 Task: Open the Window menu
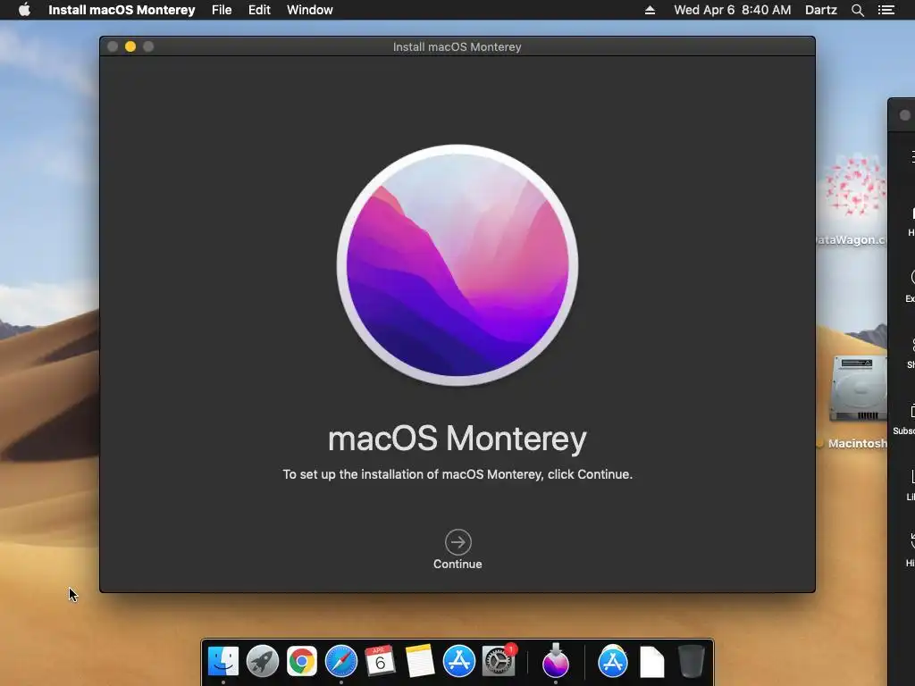pos(310,10)
